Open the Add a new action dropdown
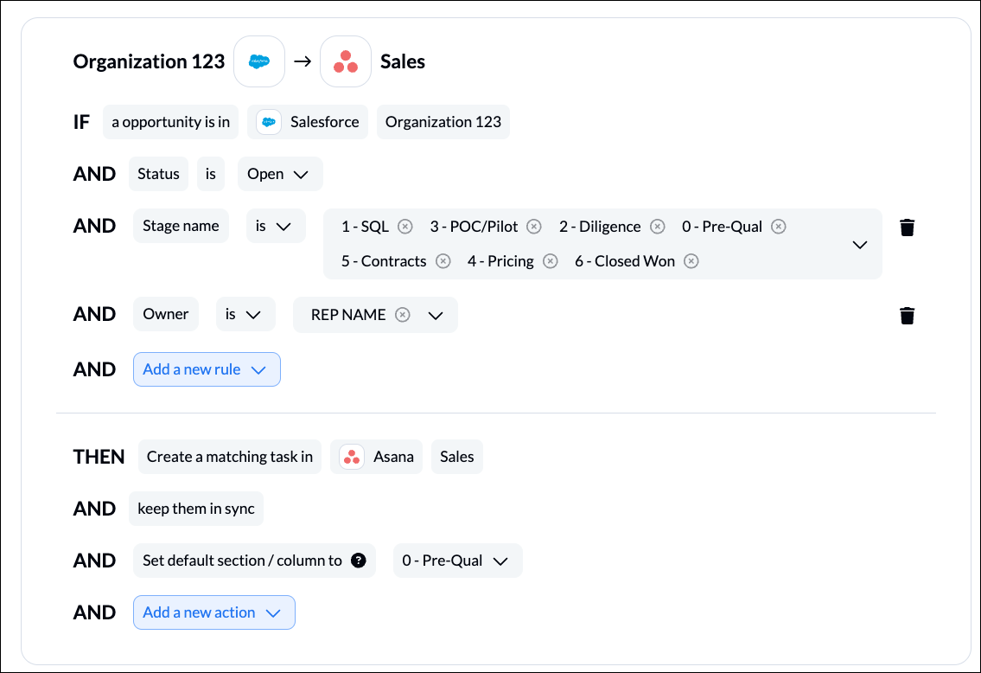The width and height of the screenshot is (981, 673). tap(214, 612)
